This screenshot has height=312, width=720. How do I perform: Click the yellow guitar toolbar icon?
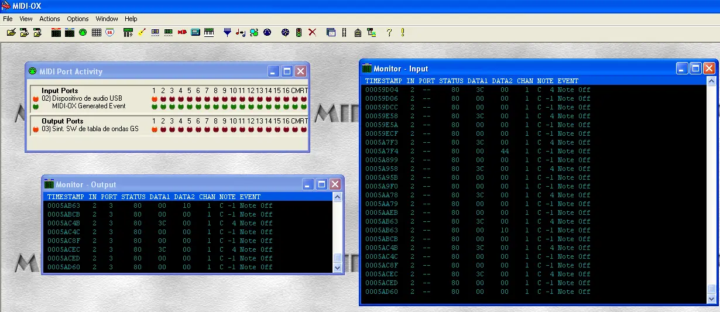[x=142, y=33]
